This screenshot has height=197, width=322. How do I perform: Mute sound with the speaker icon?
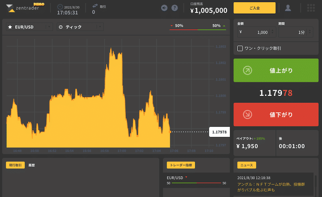click(x=164, y=8)
